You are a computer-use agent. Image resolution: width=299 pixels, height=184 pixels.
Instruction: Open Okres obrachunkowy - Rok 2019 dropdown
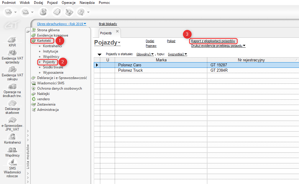click(x=62, y=24)
